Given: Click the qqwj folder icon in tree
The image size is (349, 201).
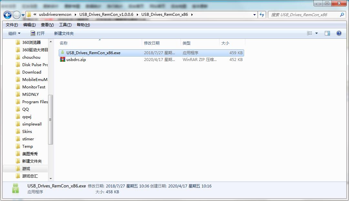Looking at the screenshot, I should pyautogui.click(x=18, y=117).
